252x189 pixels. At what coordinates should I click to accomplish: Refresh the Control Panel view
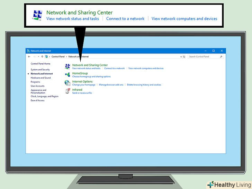(184, 56)
